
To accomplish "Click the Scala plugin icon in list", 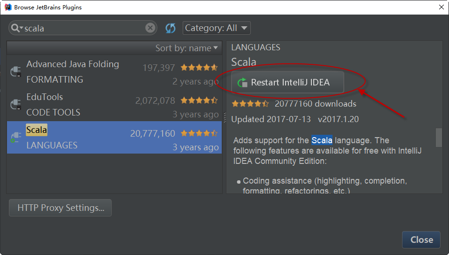I will click(15, 137).
